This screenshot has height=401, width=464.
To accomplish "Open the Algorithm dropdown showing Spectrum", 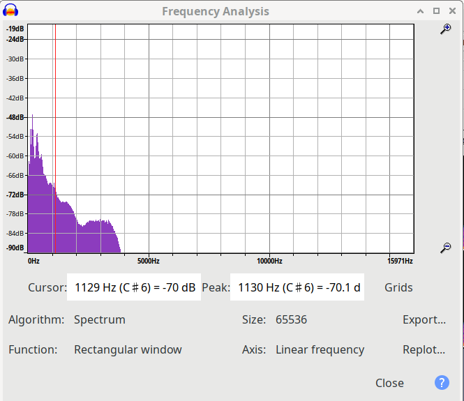I will [x=100, y=320].
